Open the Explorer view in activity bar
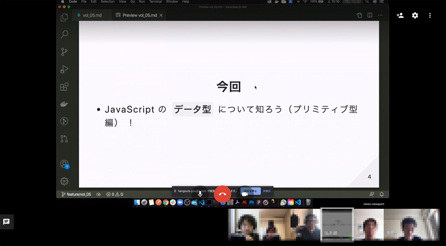The height and width of the screenshot is (246, 446). click(x=64, y=18)
